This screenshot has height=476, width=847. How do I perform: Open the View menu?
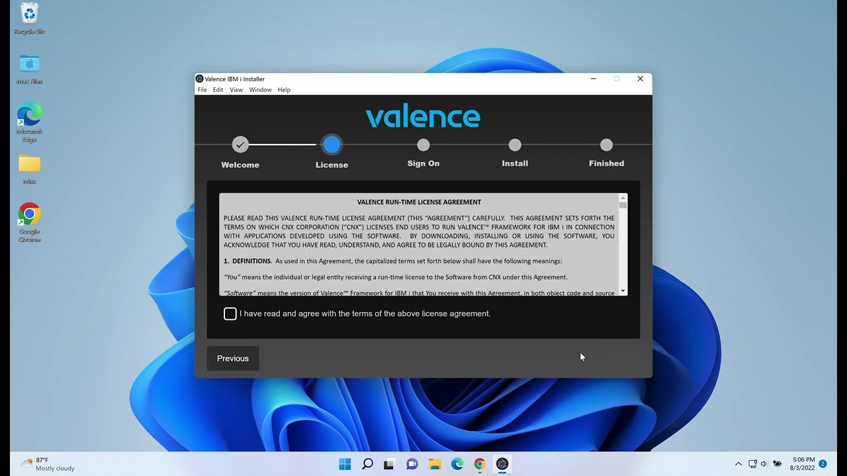point(236,90)
